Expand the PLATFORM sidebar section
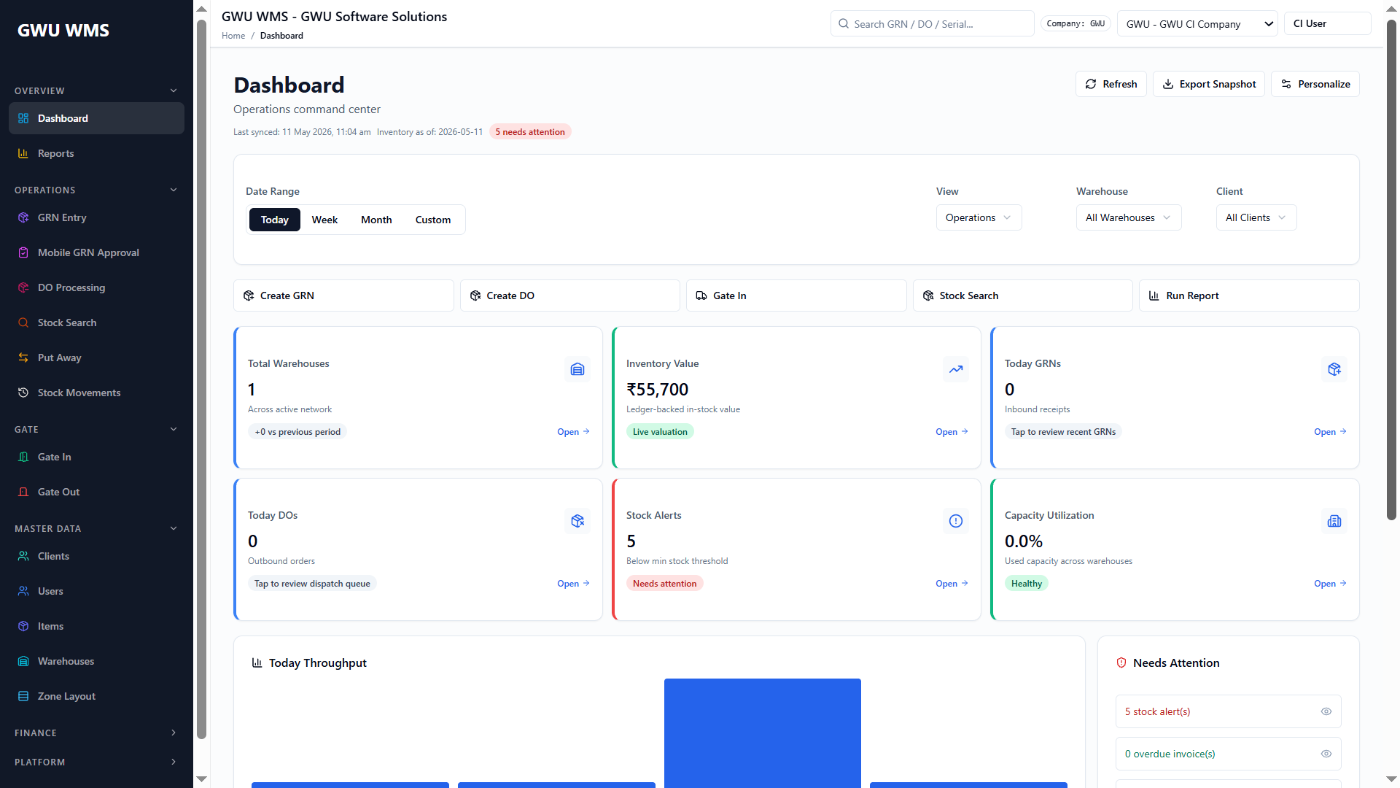The height and width of the screenshot is (788, 1400). click(96, 762)
